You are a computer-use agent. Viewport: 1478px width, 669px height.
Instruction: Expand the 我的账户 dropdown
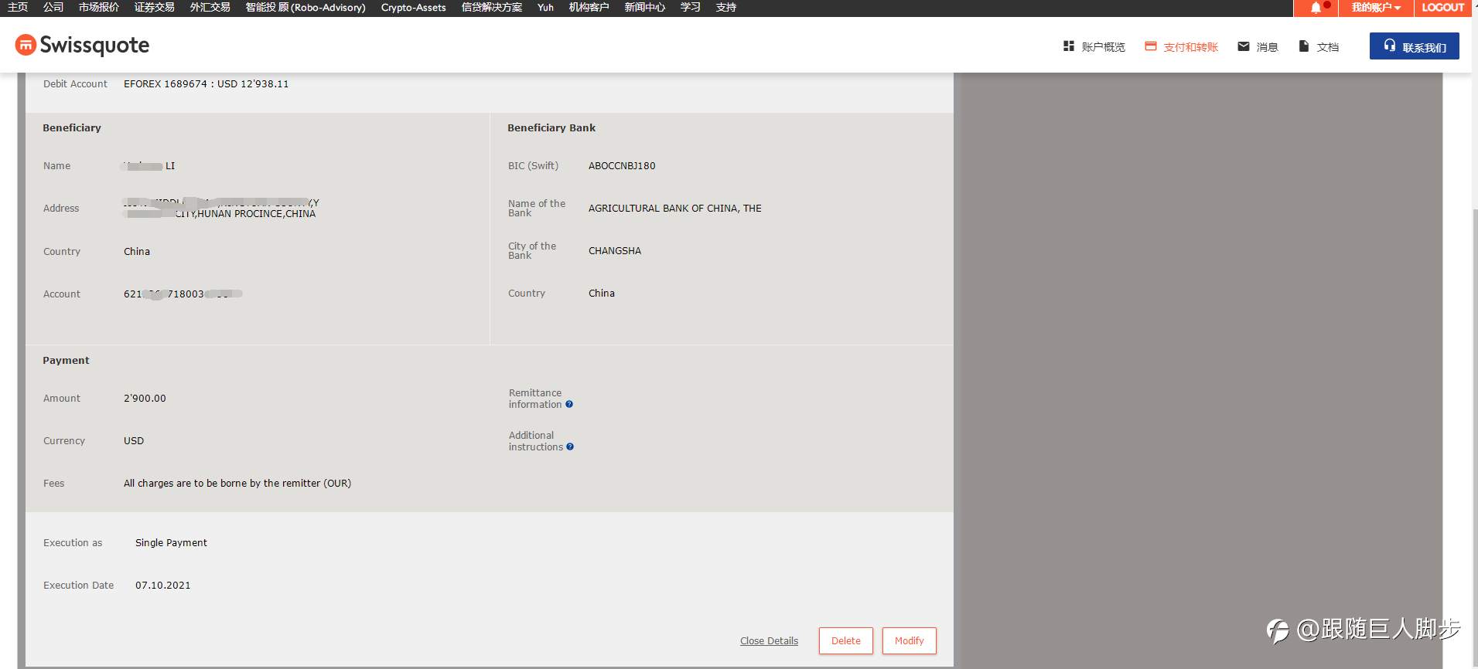[1375, 8]
